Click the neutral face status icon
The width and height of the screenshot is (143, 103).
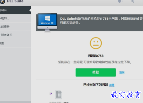[x=96, y=43]
